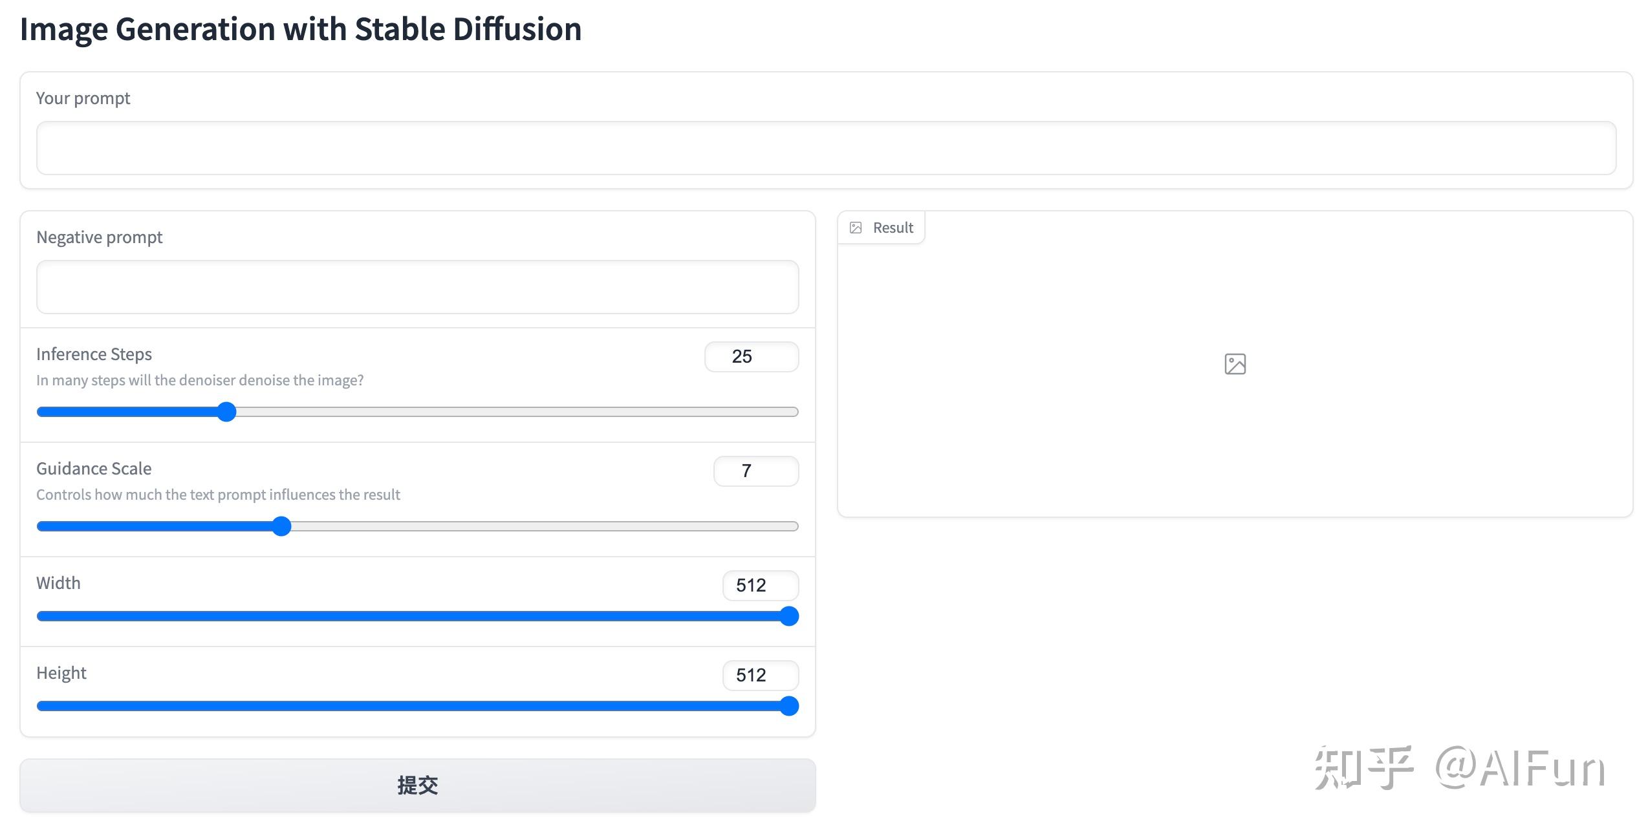Click the Inference Steps number box showing 25

pyautogui.click(x=751, y=356)
